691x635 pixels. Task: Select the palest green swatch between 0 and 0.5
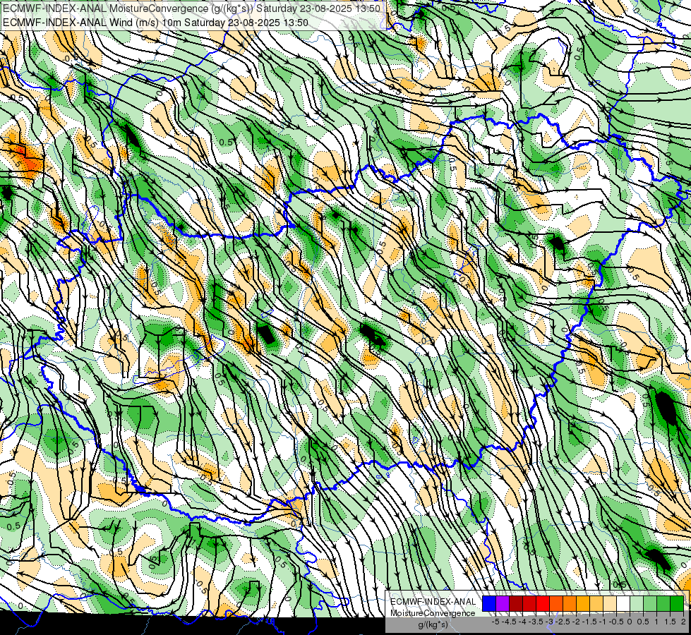(637, 603)
